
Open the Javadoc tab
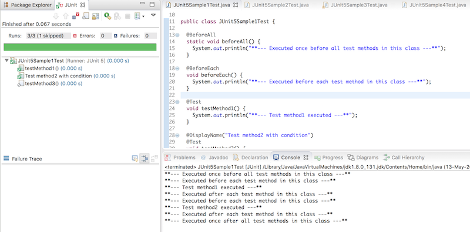pyautogui.click(x=214, y=158)
